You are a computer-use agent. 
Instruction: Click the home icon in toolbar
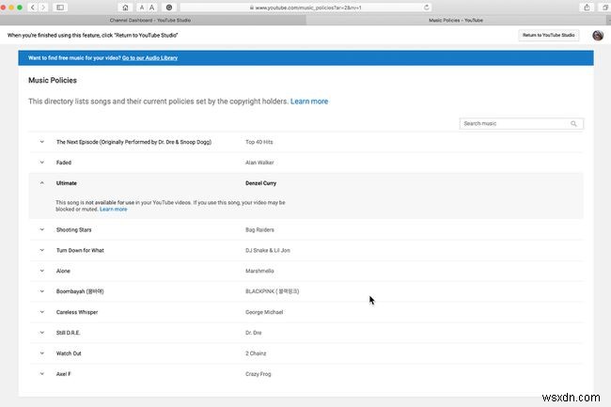pyautogui.click(x=125, y=7)
